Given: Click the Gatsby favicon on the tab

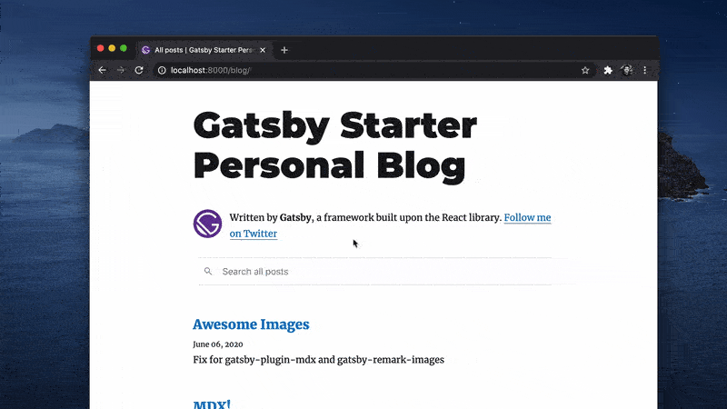Looking at the screenshot, I should tap(146, 50).
